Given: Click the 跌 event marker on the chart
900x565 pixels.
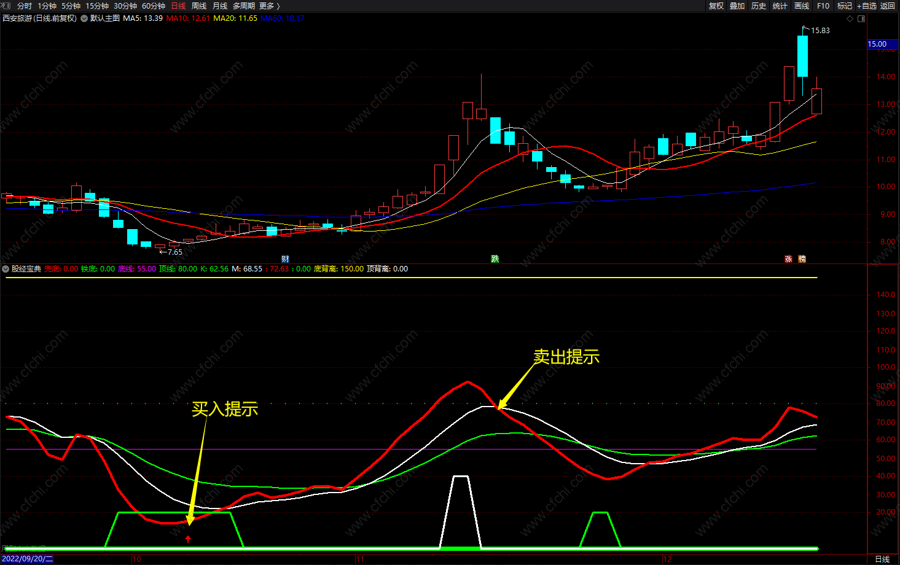Looking at the screenshot, I should [495, 259].
